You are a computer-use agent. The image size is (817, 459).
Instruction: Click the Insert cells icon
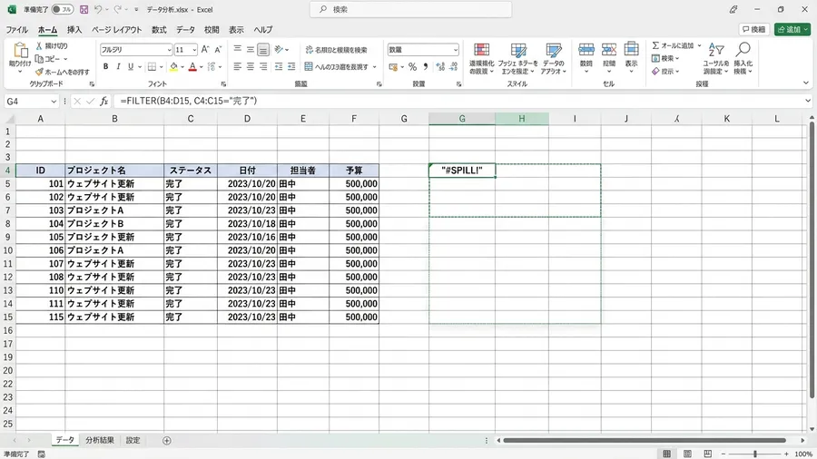[x=586, y=50]
